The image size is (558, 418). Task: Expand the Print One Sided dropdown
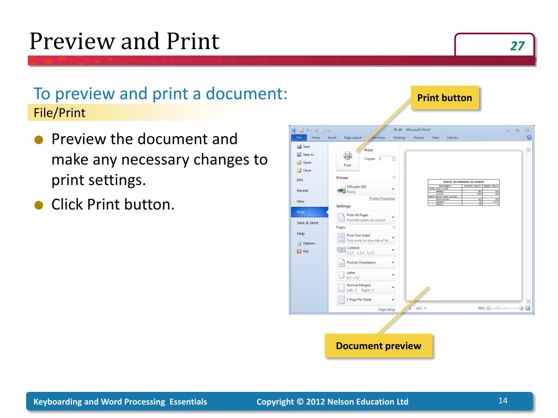click(366, 238)
